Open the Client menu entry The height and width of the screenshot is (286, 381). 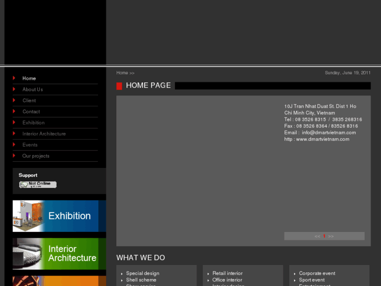tap(29, 101)
